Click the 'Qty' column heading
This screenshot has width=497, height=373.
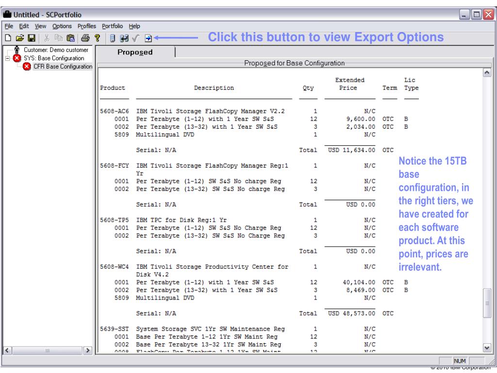308,88
